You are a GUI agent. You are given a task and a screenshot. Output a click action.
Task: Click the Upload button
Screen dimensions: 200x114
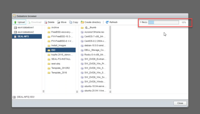(19, 22)
